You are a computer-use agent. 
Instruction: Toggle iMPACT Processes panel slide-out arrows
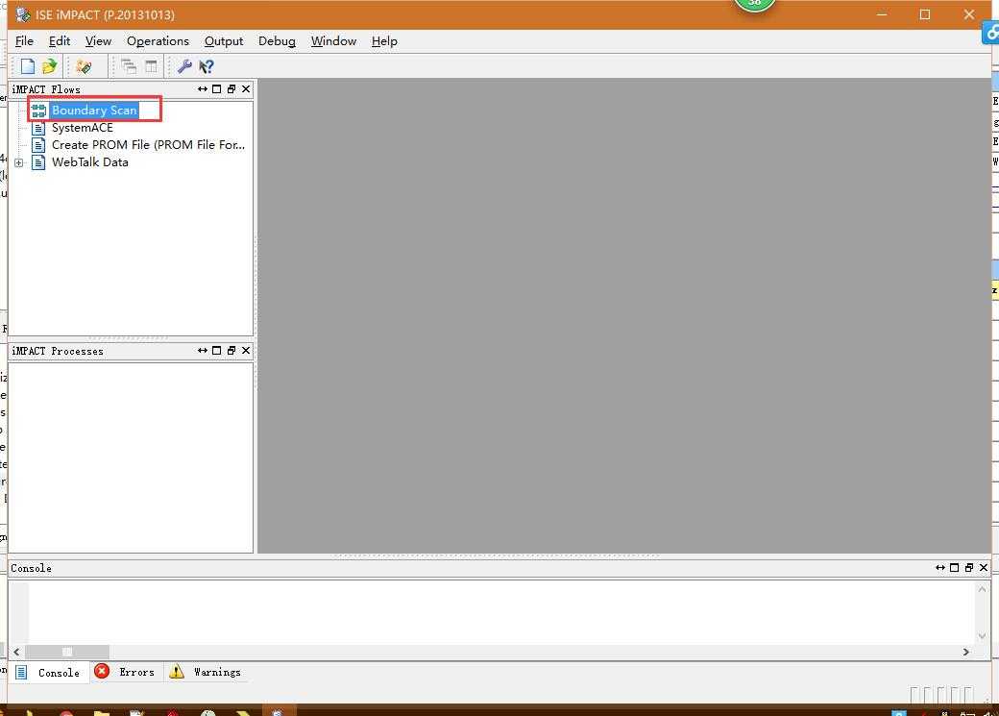coord(203,351)
